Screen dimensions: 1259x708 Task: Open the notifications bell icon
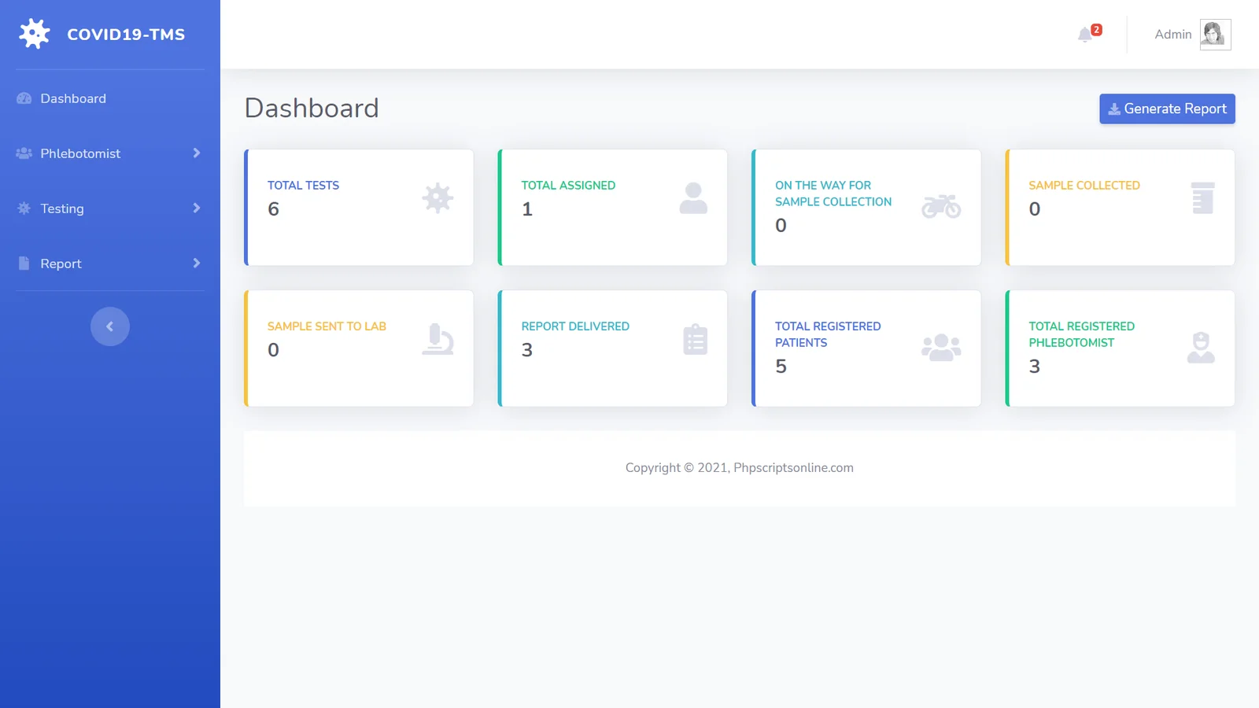coord(1084,35)
